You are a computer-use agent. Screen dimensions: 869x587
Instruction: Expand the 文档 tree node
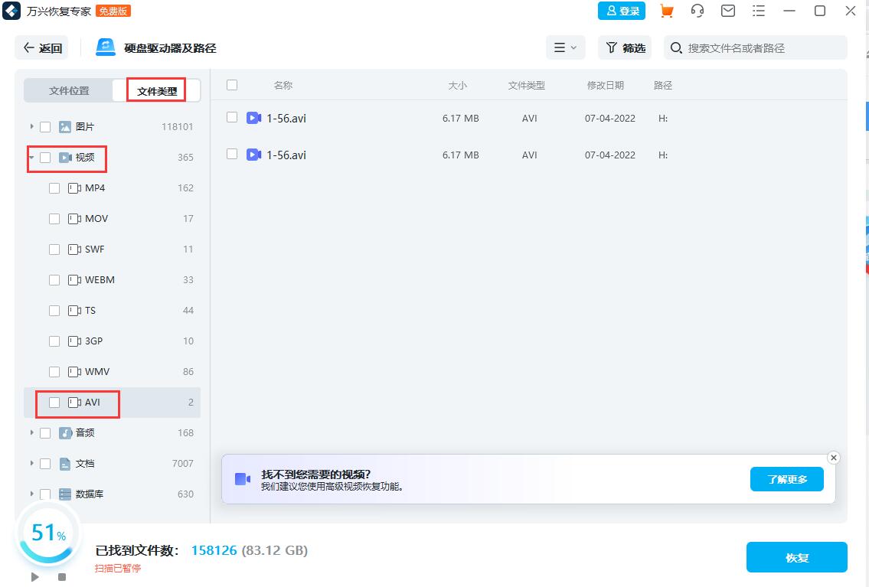31,463
